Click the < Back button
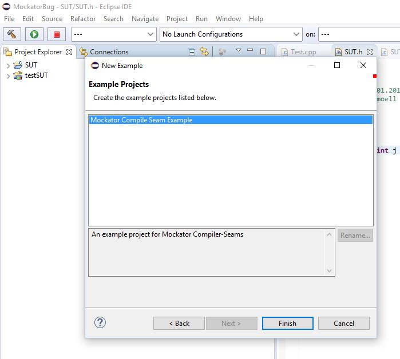Viewport: 400px width, 359px height. tap(179, 324)
